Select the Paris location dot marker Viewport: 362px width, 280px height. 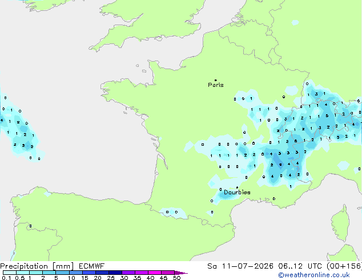pos(216,80)
